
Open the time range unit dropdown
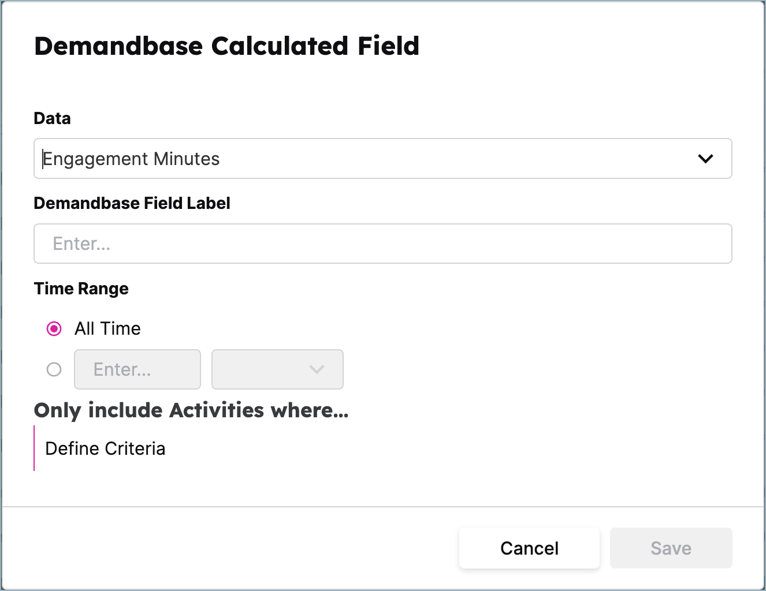click(x=277, y=369)
